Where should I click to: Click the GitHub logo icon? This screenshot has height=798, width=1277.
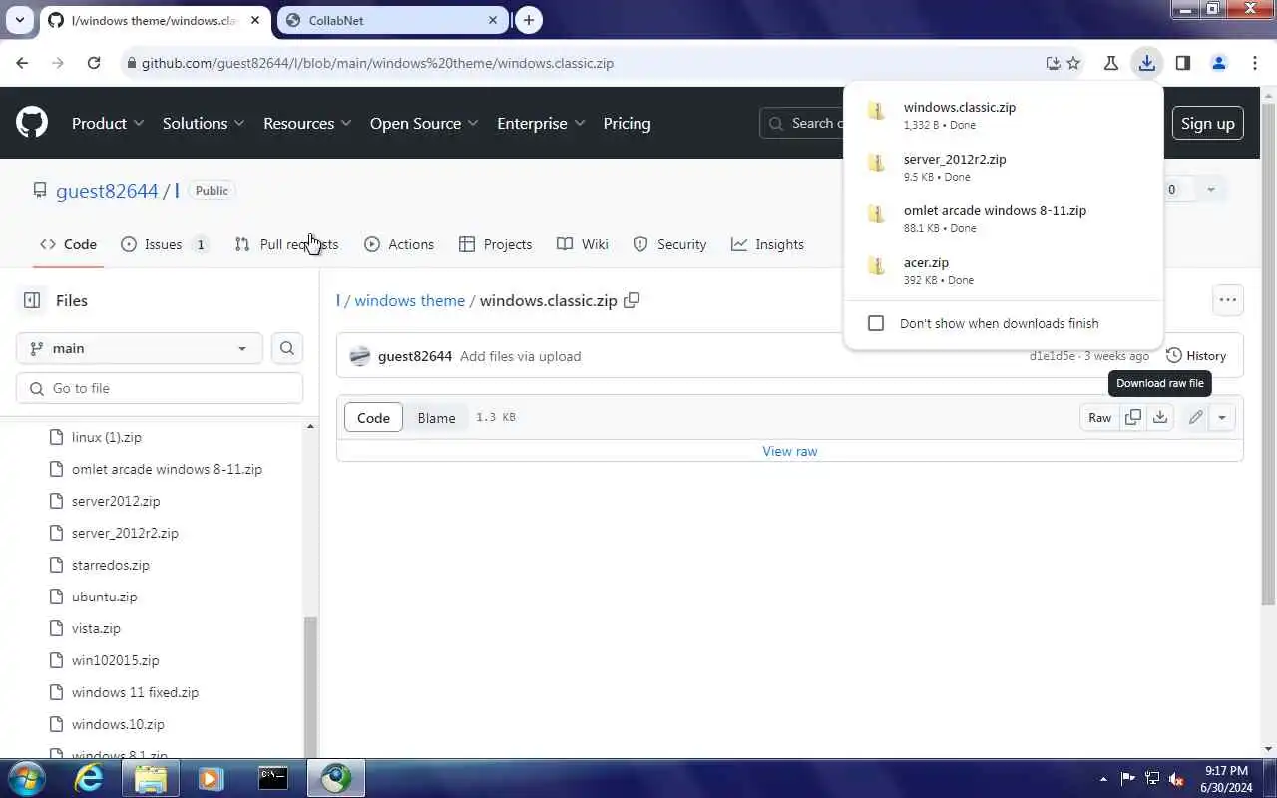[x=32, y=123]
